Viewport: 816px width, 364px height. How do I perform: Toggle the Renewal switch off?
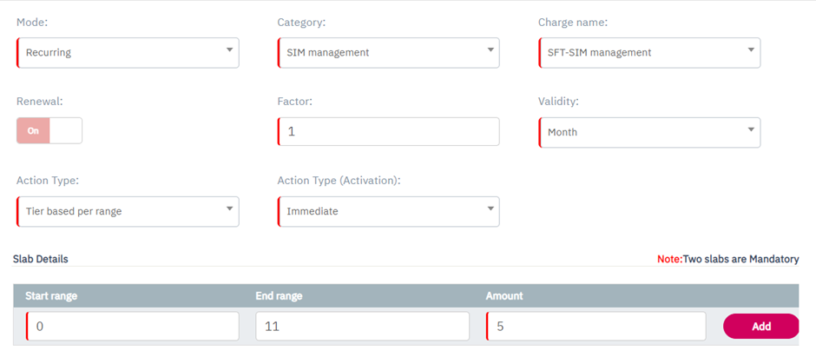point(49,130)
